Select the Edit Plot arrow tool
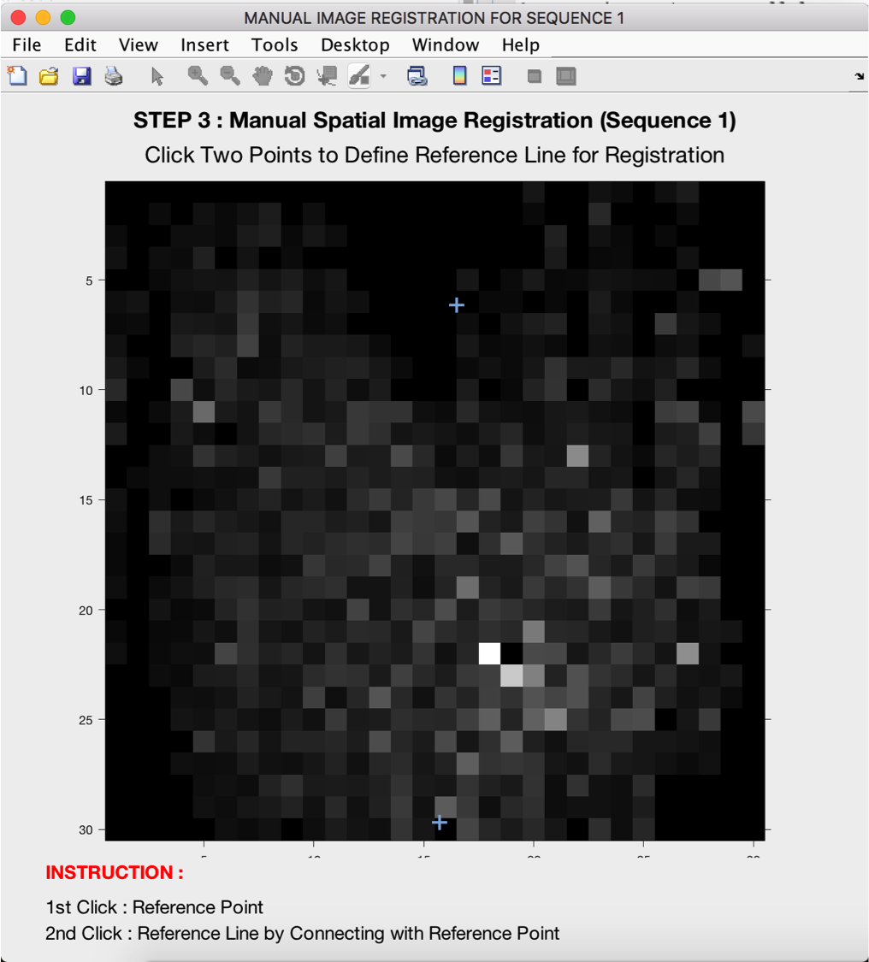The height and width of the screenshot is (962, 869). [x=157, y=76]
